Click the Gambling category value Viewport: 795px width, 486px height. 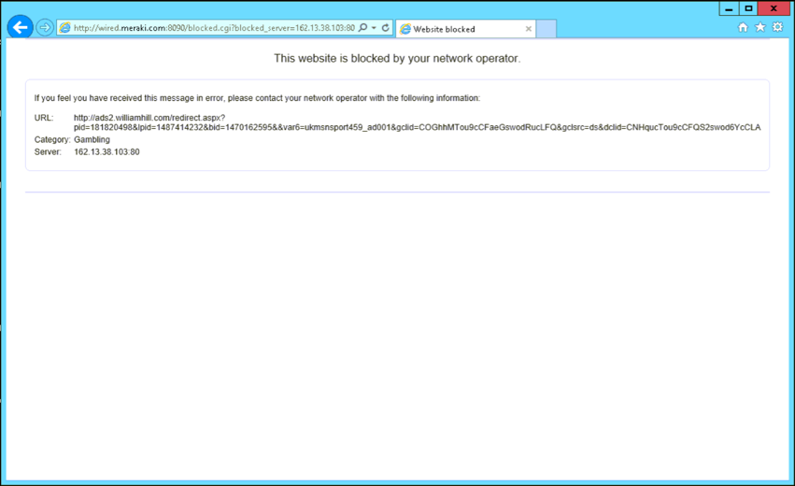point(92,139)
